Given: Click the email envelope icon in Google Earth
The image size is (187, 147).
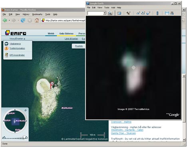Looking at the screenshot, I should (167, 13).
